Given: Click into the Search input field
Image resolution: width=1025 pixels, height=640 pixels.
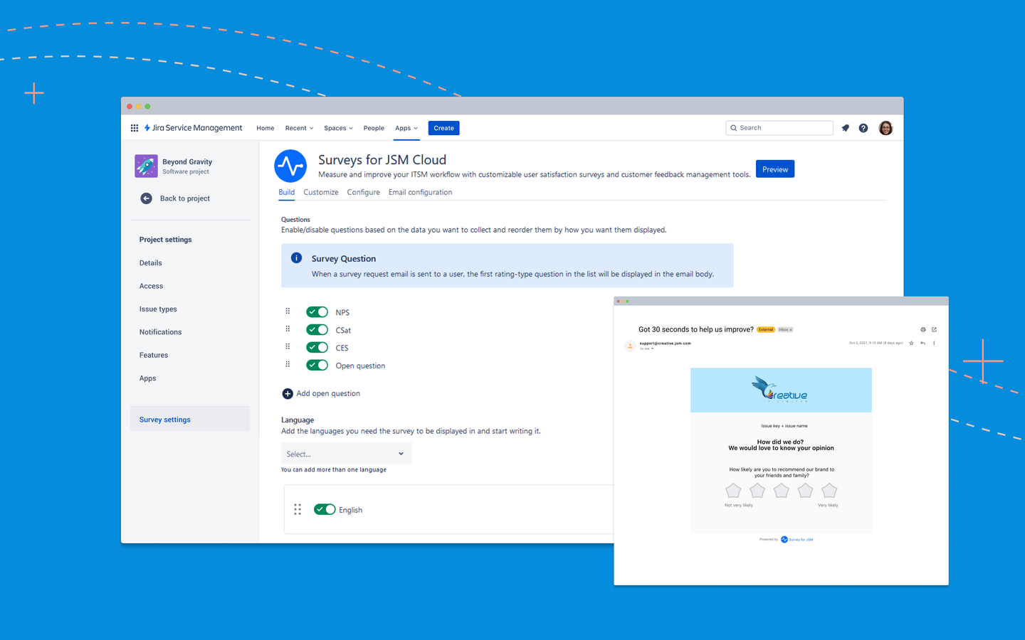Looking at the screenshot, I should 779,128.
